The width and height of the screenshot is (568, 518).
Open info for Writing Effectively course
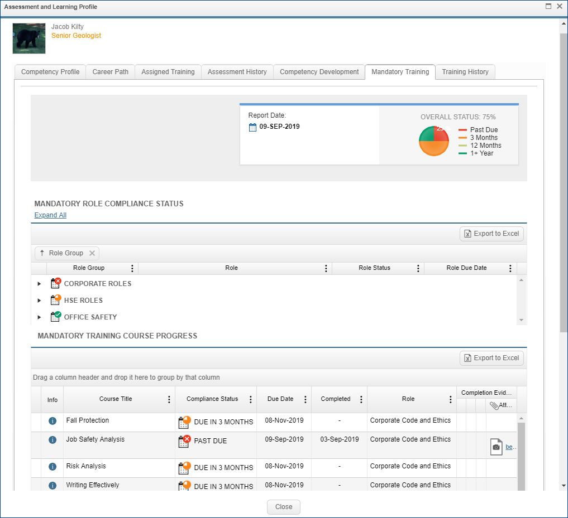[52, 485]
